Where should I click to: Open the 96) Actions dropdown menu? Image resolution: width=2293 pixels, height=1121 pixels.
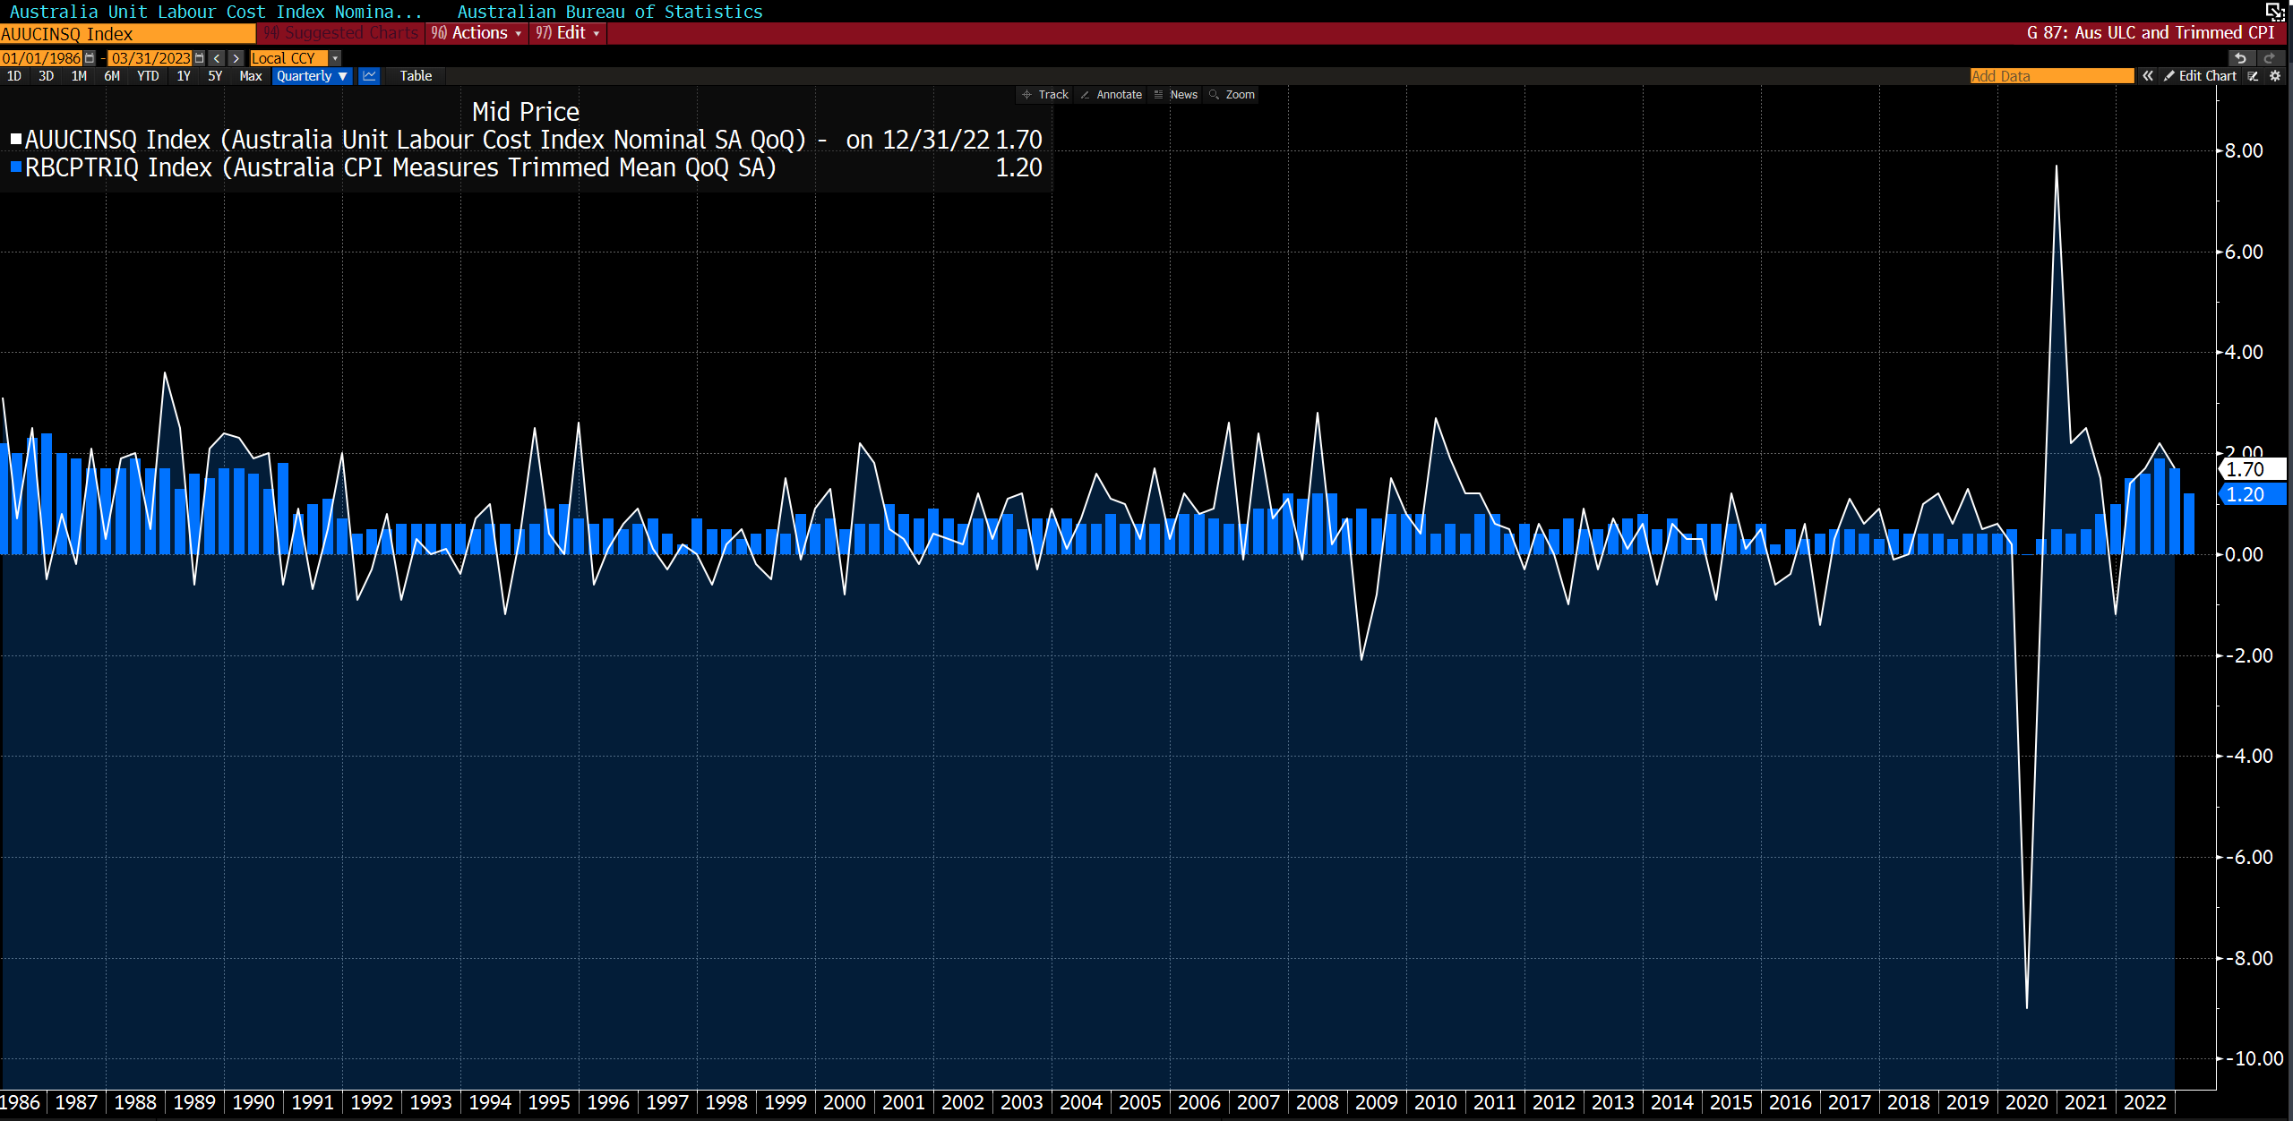477,33
